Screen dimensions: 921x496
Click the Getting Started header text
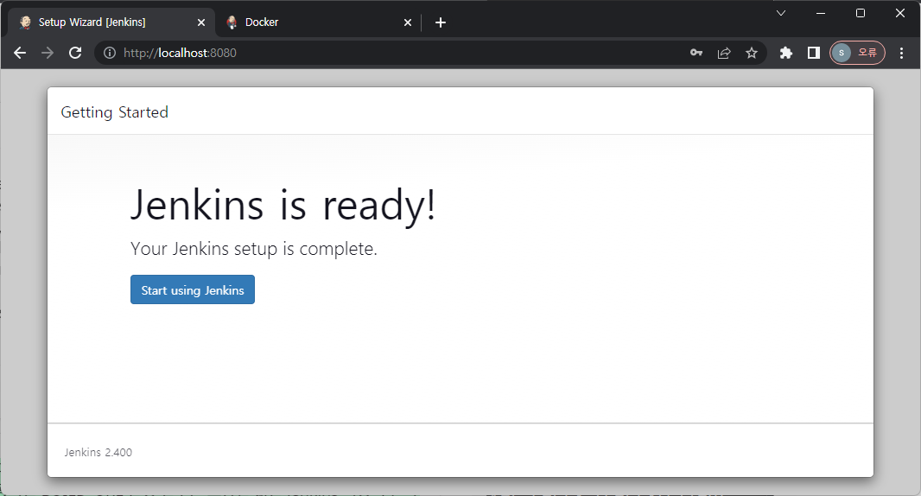115,112
